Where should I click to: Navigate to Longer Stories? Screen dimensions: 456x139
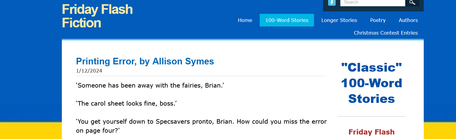[x=339, y=20]
